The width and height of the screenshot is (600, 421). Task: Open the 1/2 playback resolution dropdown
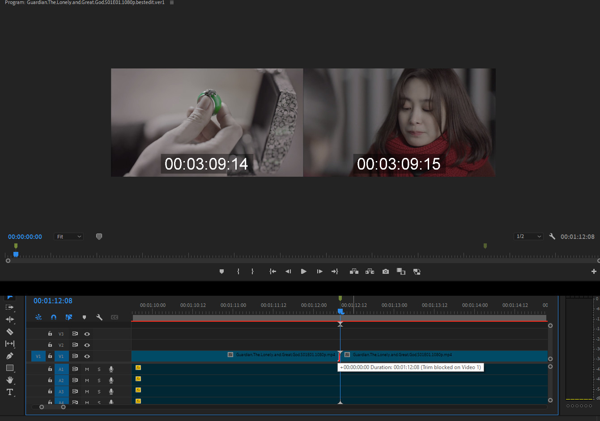pos(528,237)
